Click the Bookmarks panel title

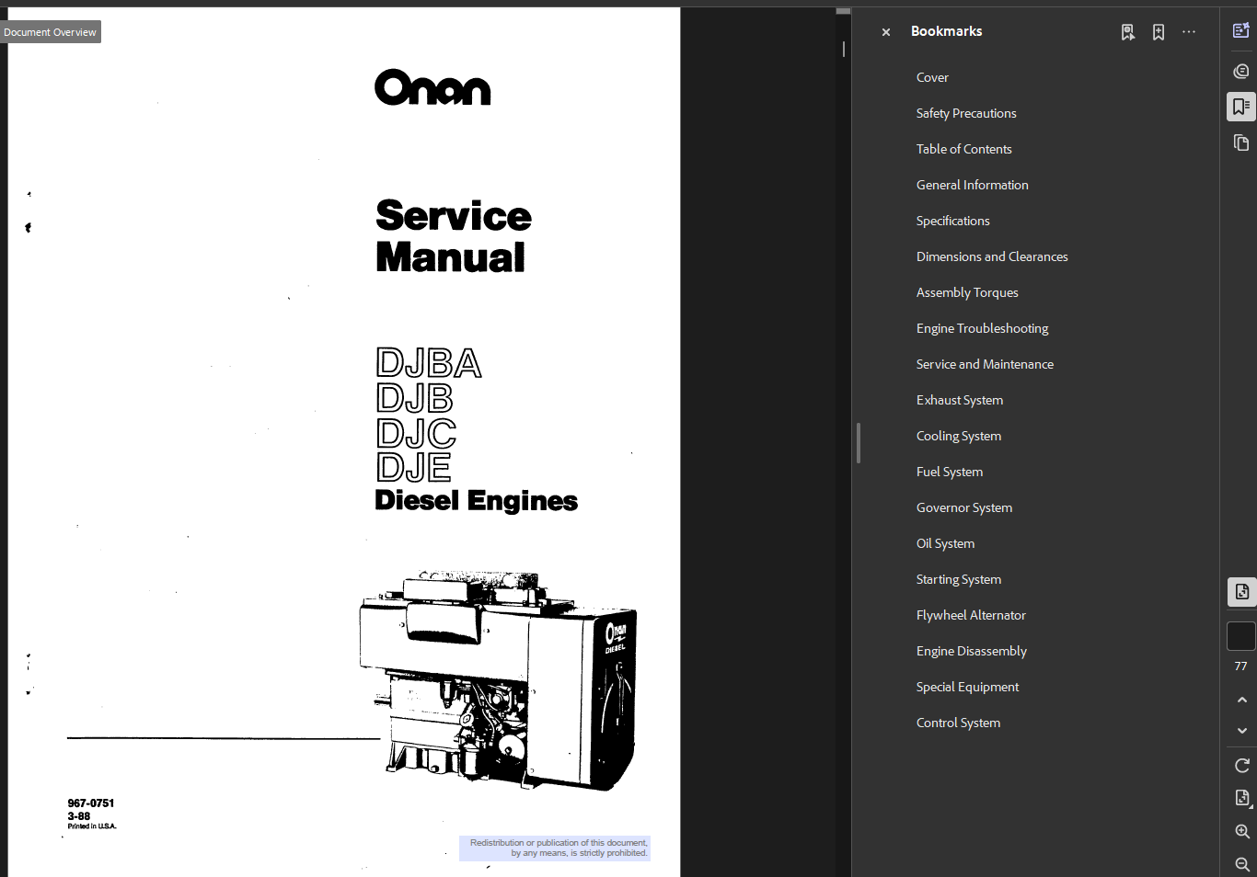click(946, 31)
